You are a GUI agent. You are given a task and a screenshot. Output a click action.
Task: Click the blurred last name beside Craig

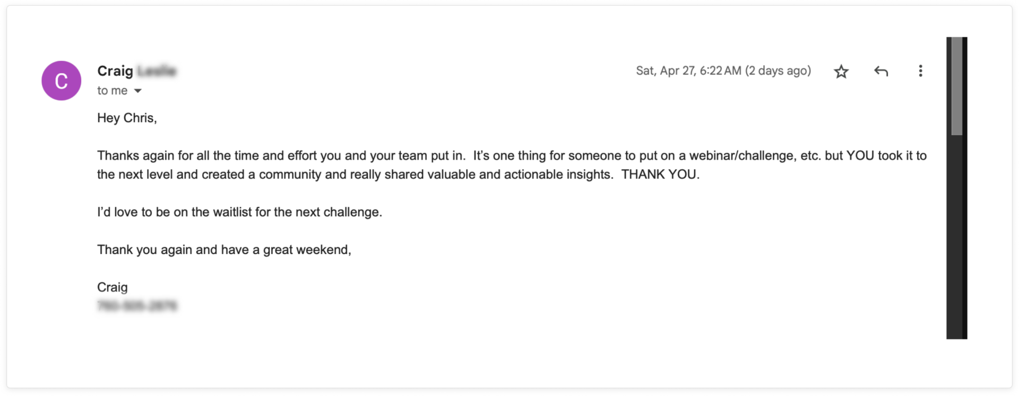(157, 71)
